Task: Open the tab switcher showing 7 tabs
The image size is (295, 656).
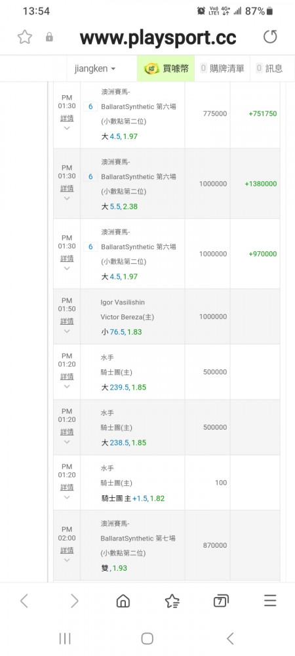Action: tap(221, 601)
